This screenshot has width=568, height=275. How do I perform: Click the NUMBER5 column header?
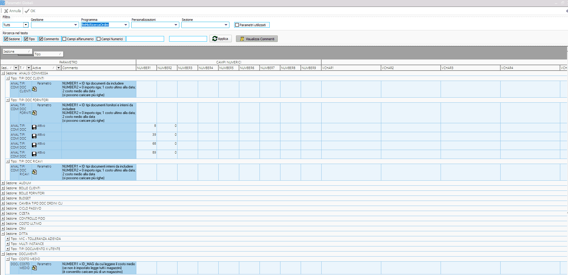point(229,68)
